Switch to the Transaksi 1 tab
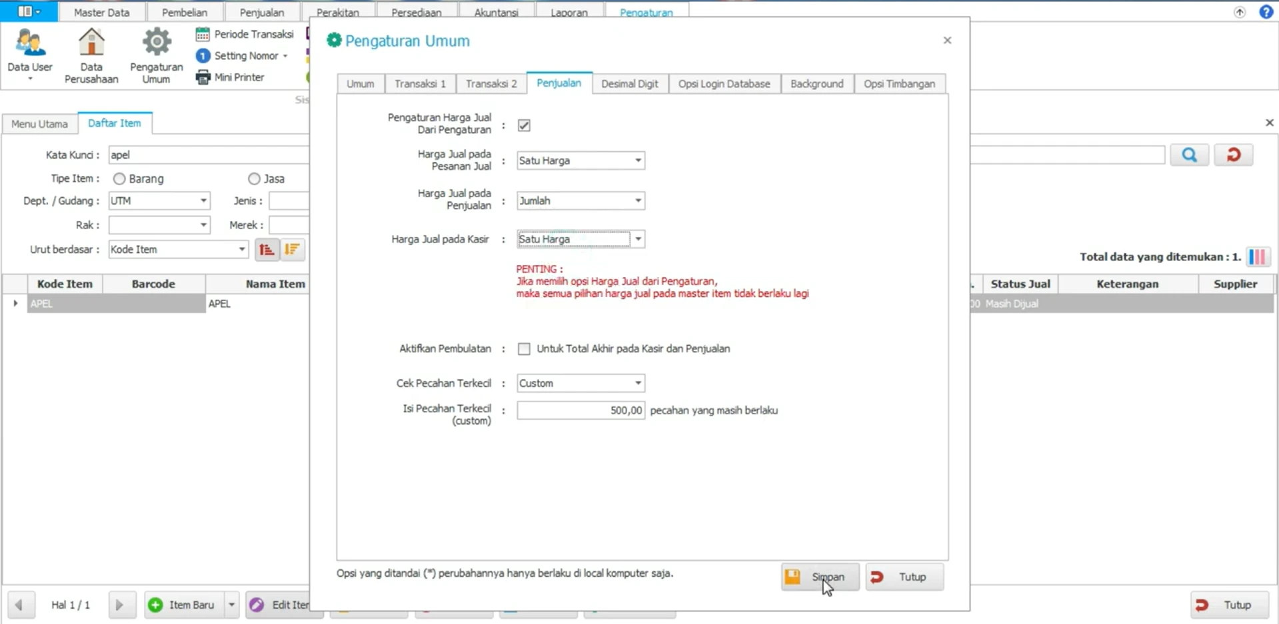The height and width of the screenshot is (624, 1279). point(420,84)
